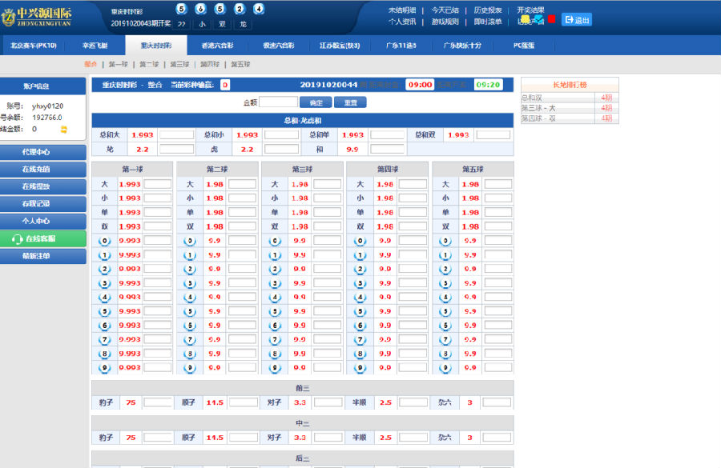Open 在线提款 from the sidebar

click(42, 186)
